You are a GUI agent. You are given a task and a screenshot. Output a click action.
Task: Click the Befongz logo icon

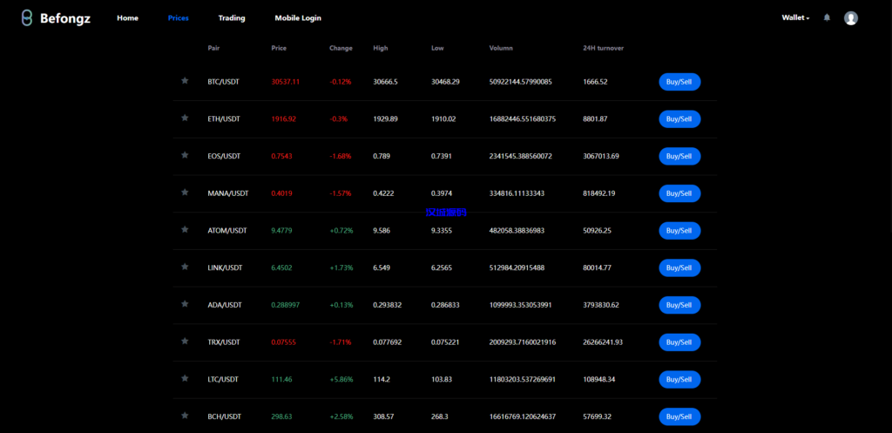pos(27,17)
